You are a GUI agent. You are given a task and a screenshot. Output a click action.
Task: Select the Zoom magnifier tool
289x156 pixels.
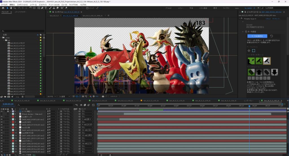pos(15,8)
